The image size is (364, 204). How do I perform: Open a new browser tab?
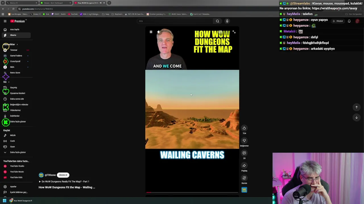109,3
